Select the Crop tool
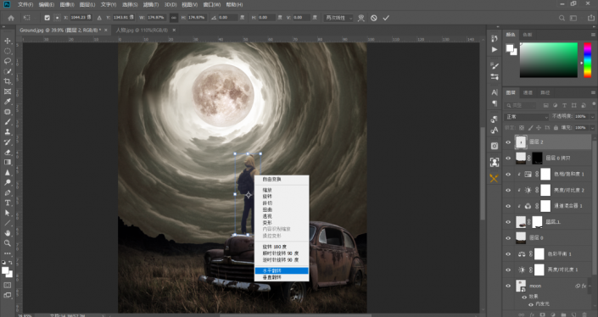598x317 pixels. coord(8,81)
